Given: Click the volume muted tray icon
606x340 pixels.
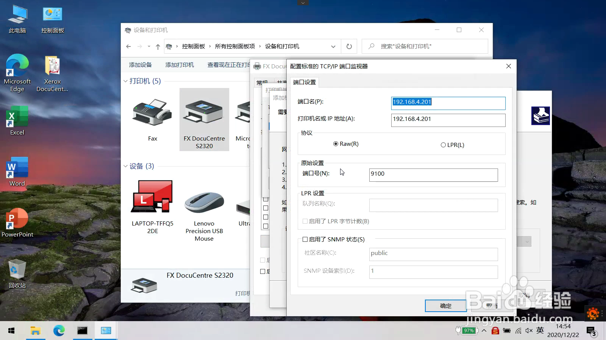Looking at the screenshot, I should [529, 331].
